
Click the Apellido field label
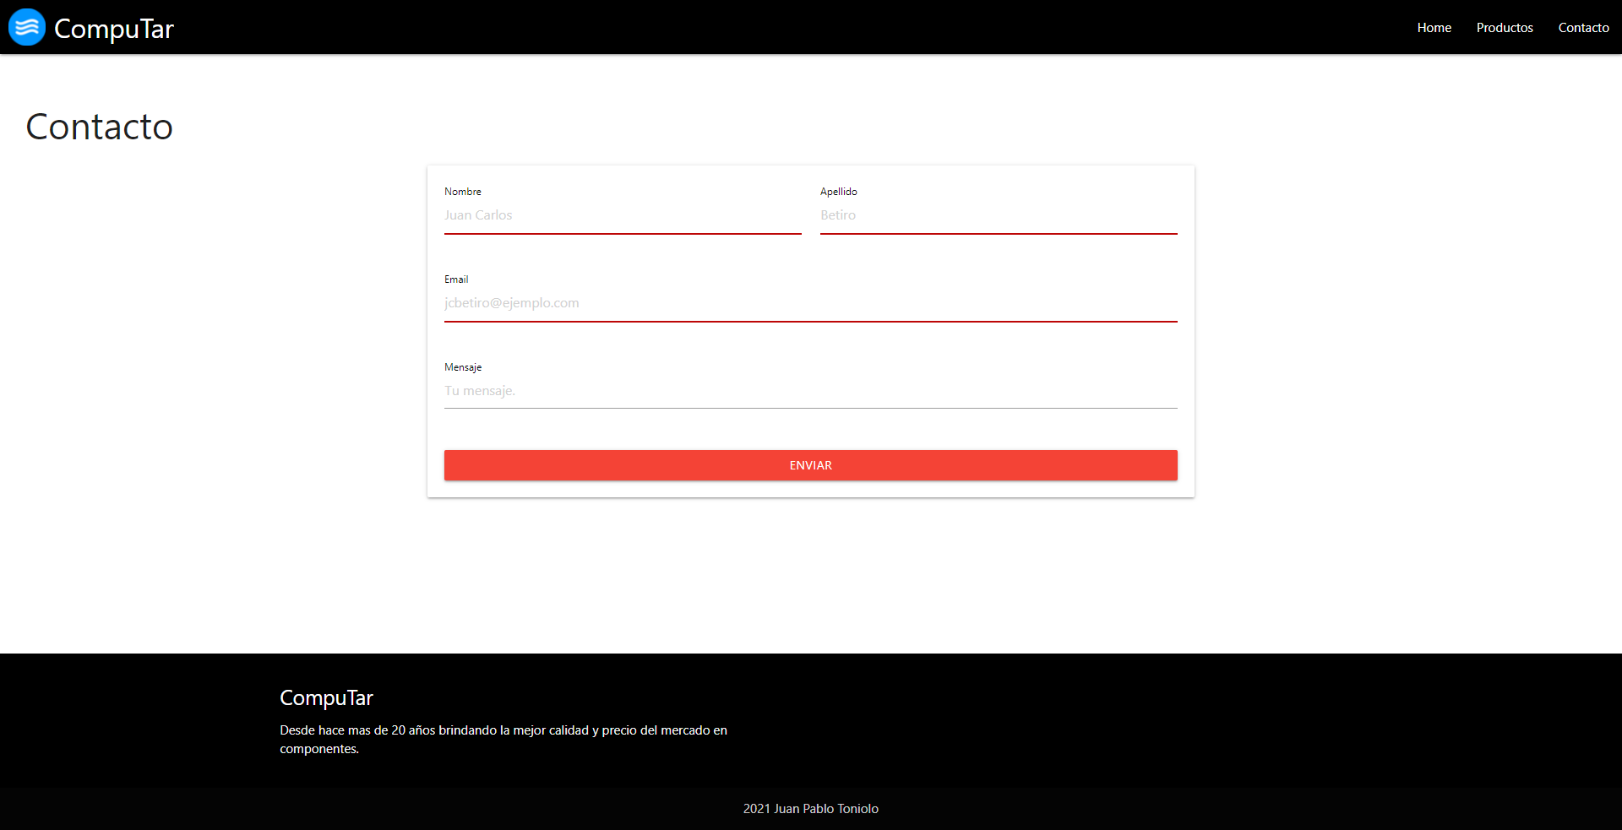[x=839, y=192]
